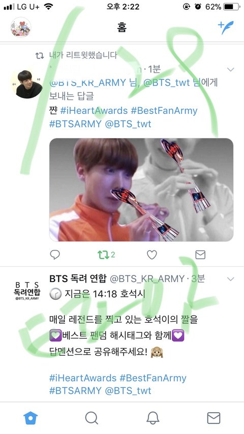Image resolution: width=244 pixels, height=434 pixels.
Task: Expand options chevron on BTS 독려 연합 tweet
Action: pyautogui.click(x=231, y=279)
